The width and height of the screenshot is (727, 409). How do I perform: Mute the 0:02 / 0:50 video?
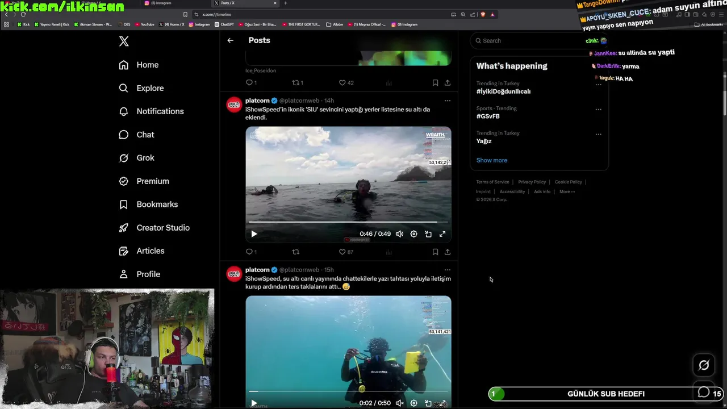pos(399,403)
